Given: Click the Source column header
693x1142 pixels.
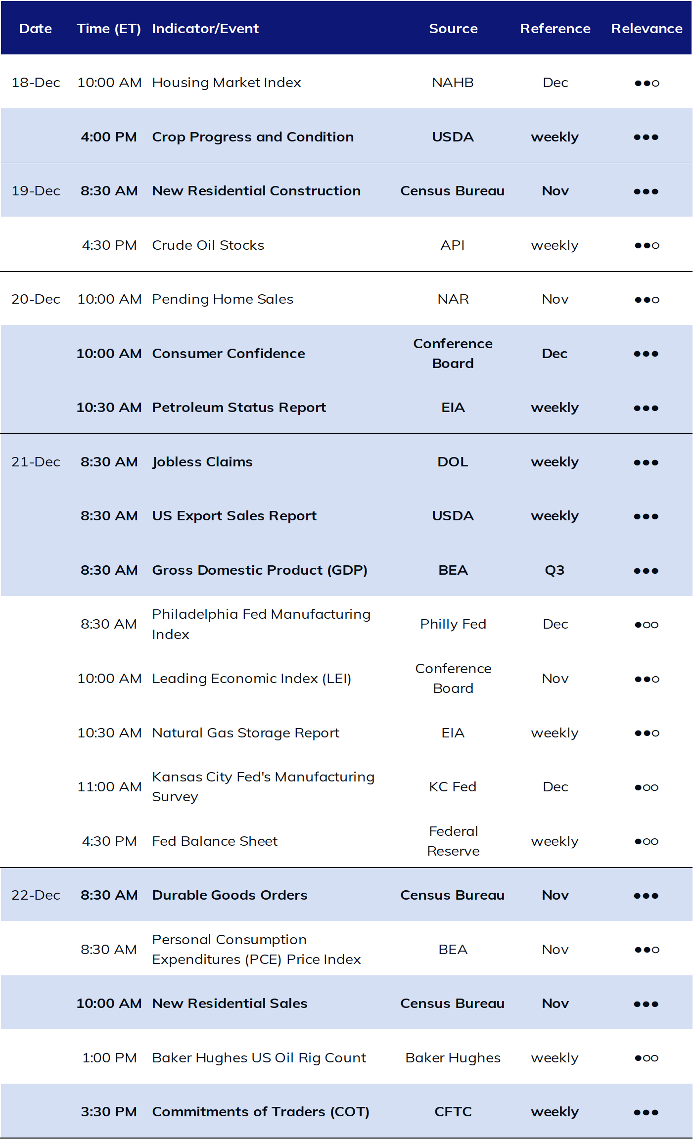Looking at the screenshot, I should (x=453, y=29).
